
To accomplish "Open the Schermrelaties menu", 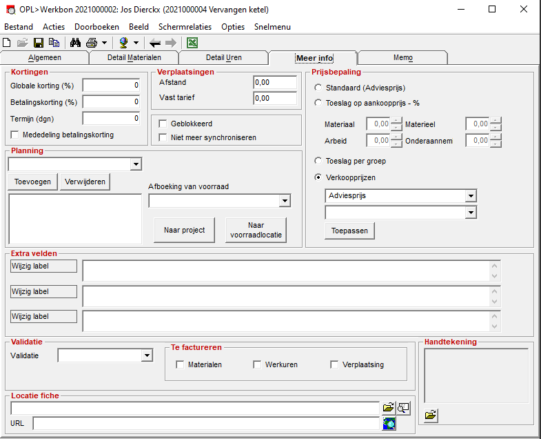I will (185, 27).
